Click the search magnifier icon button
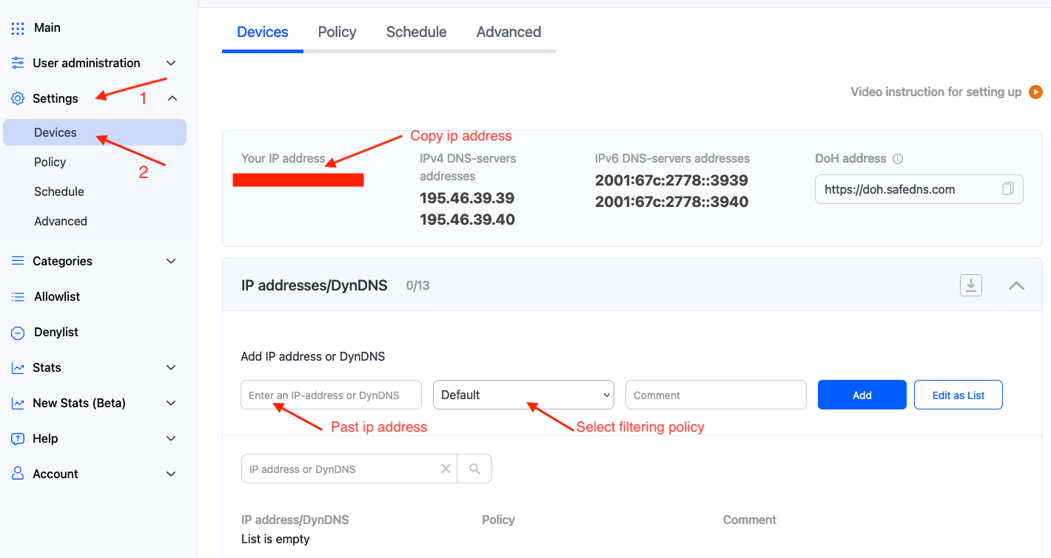 (x=474, y=469)
